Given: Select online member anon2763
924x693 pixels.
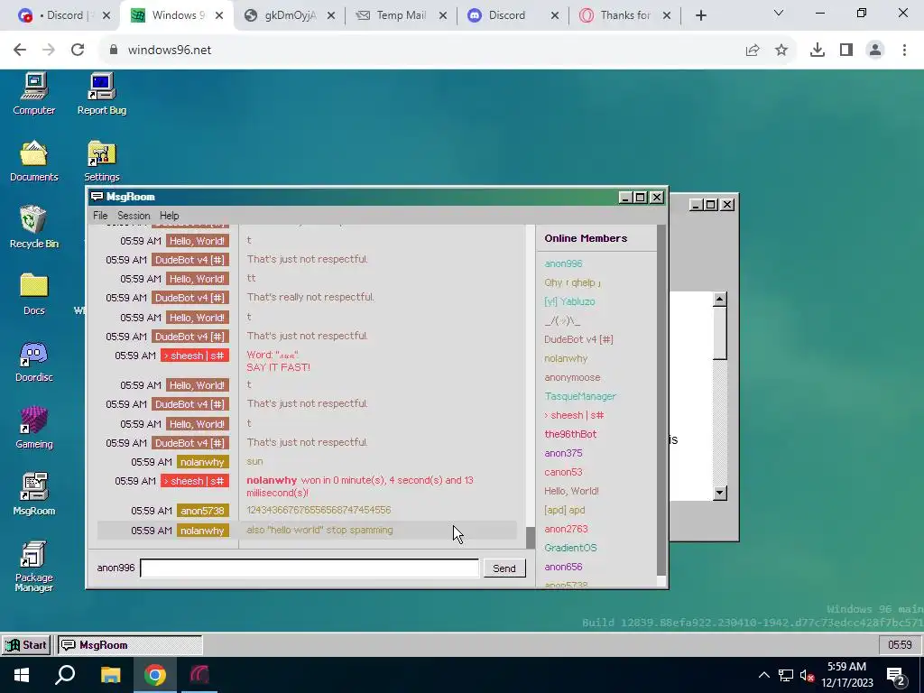Looking at the screenshot, I should (566, 529).
